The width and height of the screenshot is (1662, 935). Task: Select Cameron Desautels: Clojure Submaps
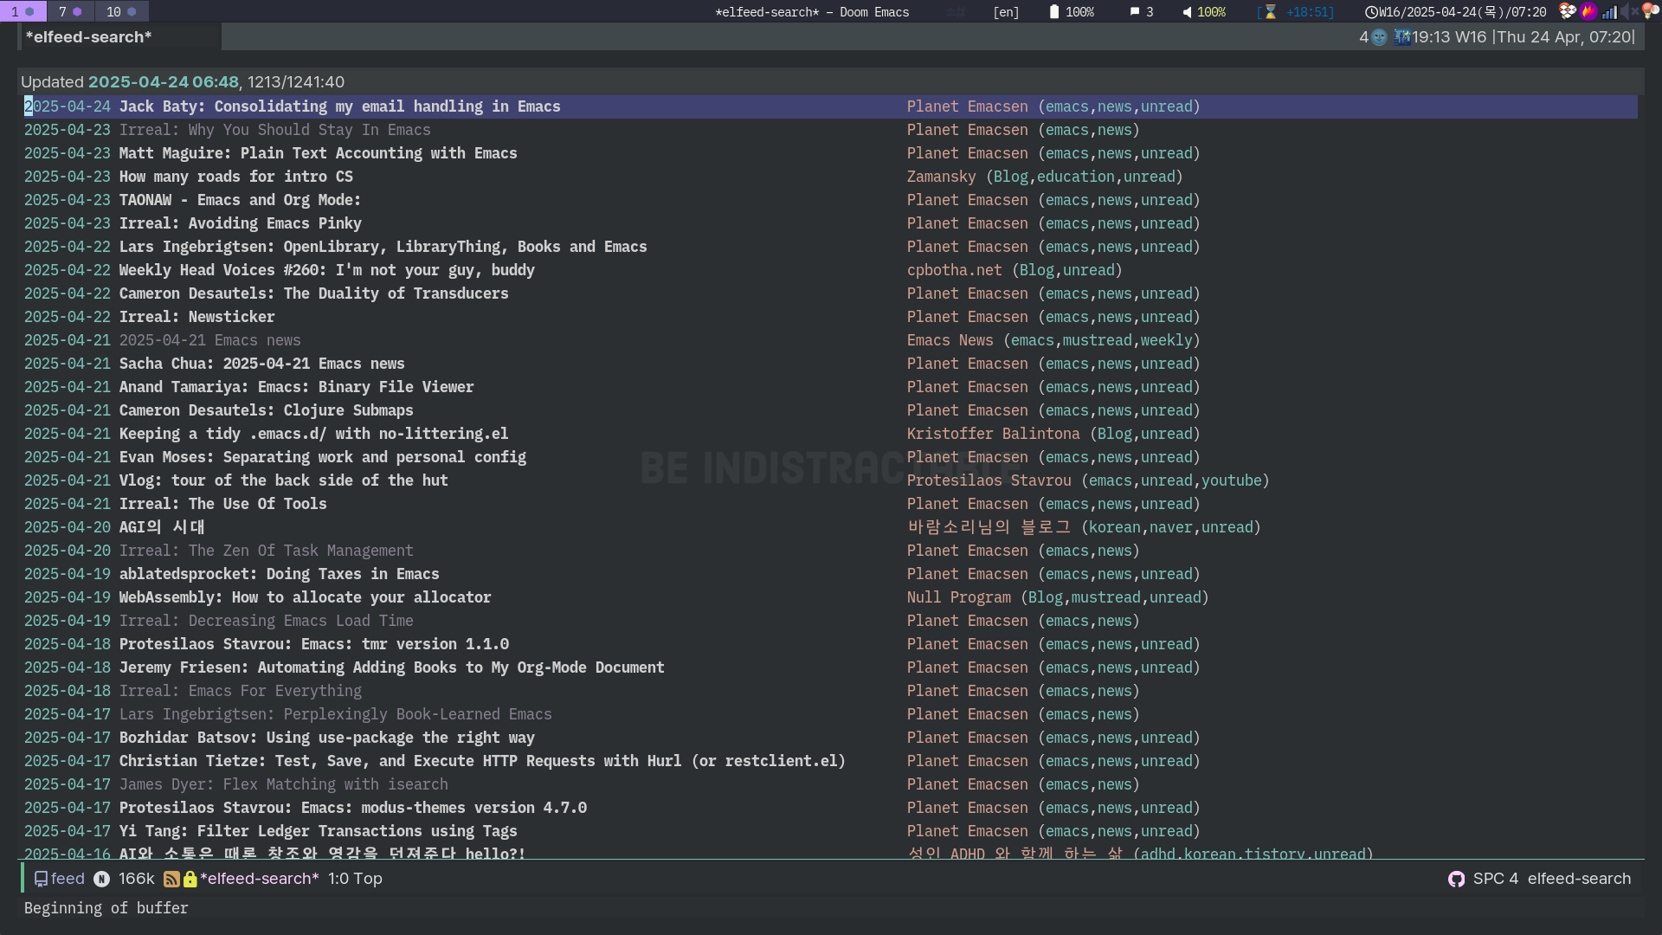(266, 410)
